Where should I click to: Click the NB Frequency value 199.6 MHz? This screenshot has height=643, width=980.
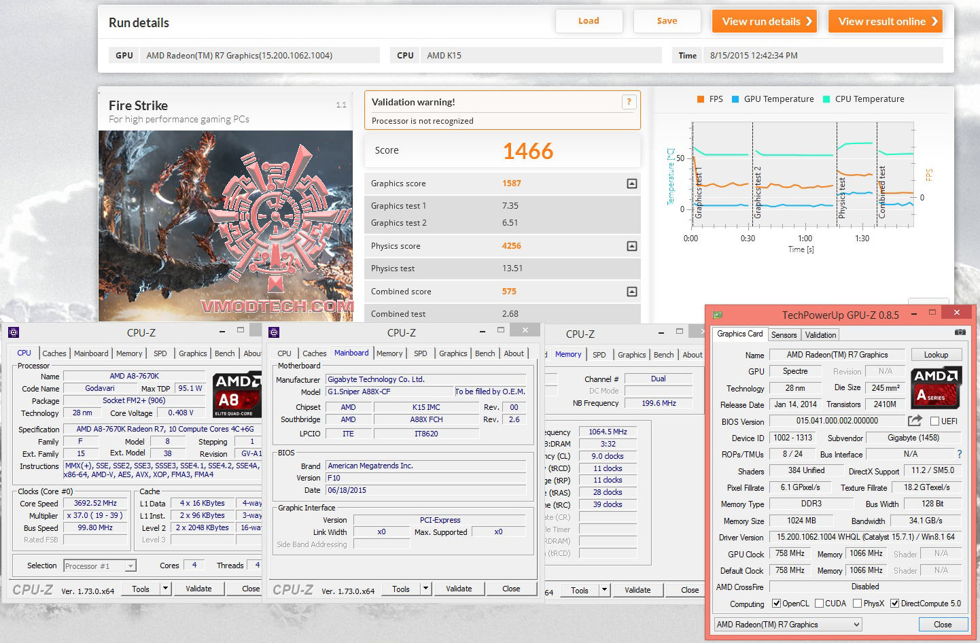coord(659,403)
